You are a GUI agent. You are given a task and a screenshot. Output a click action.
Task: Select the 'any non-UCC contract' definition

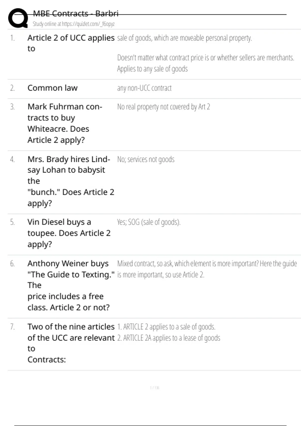pos(144,88)
